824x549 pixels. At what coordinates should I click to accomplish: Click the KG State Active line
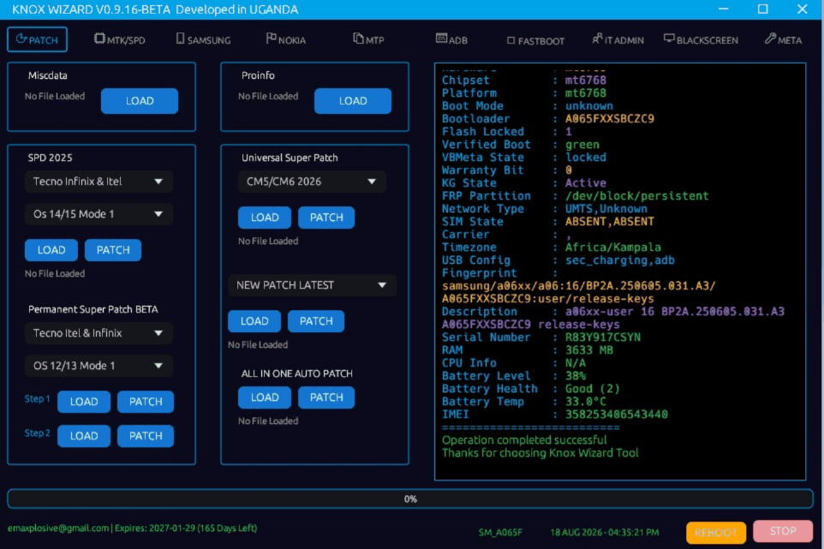point(524,182)
